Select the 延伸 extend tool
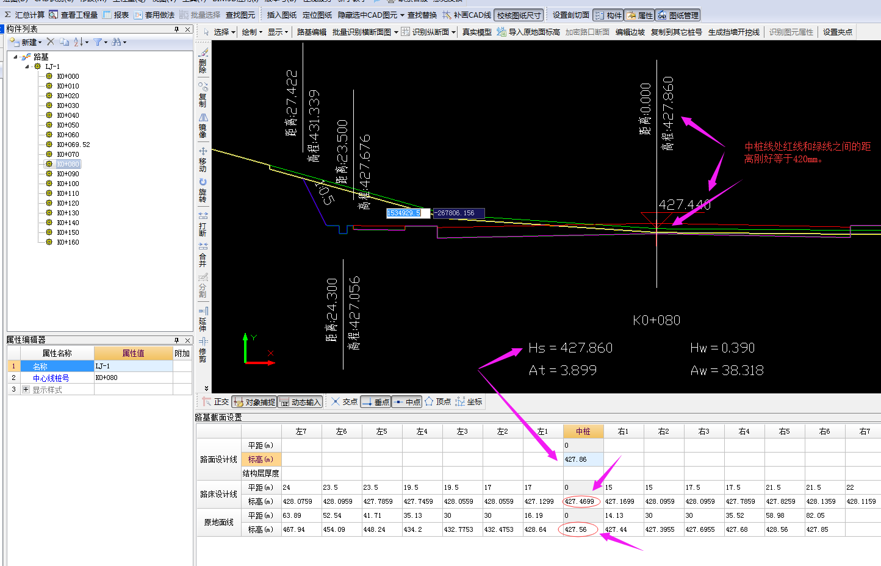Image resolution: width=881 pixels, height=566 pixels. pyautogui.click(x=203, y=320)
